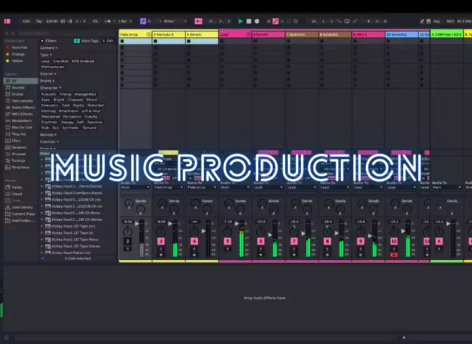Screen dimensions: 472x344
Task: Click the Session Record circle icon
Action: tap(296, 22)
